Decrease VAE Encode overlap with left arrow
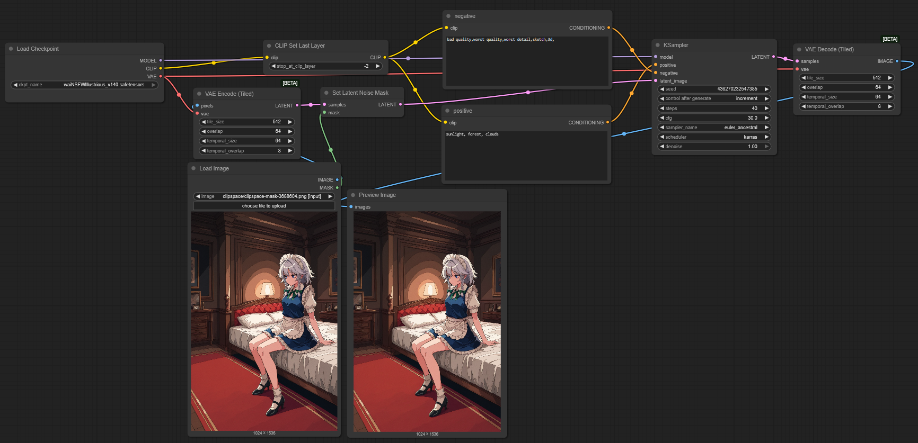Viewport: 918px width, 443px height. [x=204, y=131]
